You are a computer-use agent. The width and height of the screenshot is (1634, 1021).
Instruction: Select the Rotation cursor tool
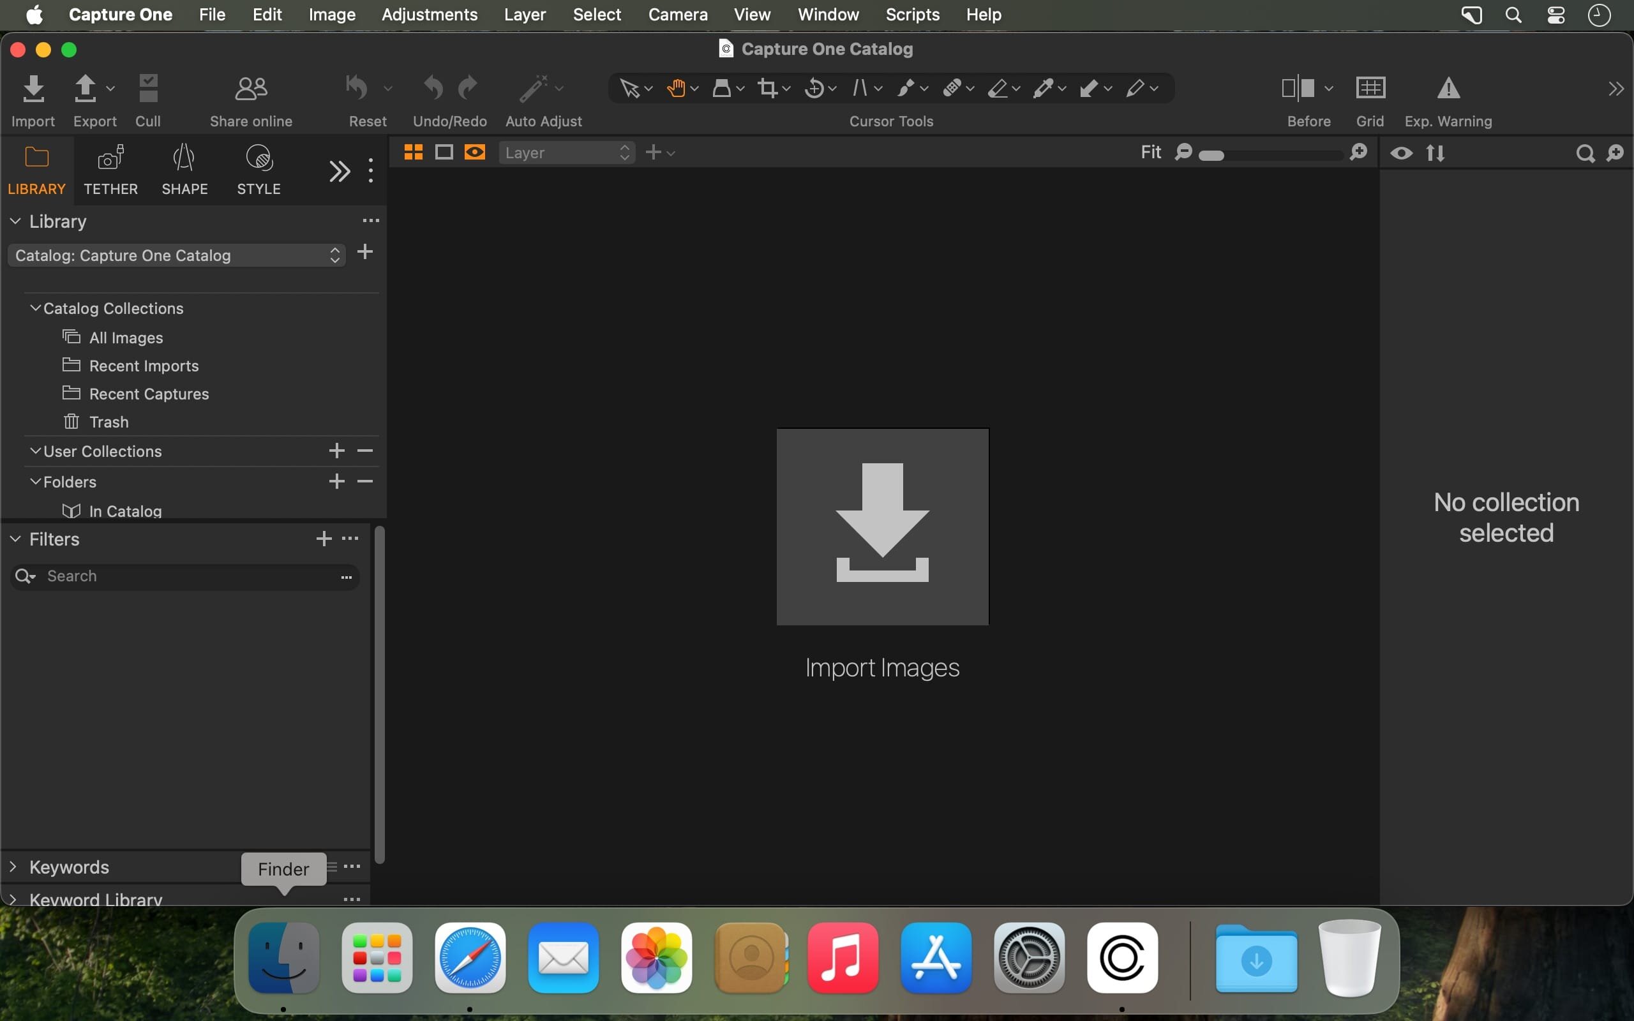pyautogui.click(x=814, y=89)
